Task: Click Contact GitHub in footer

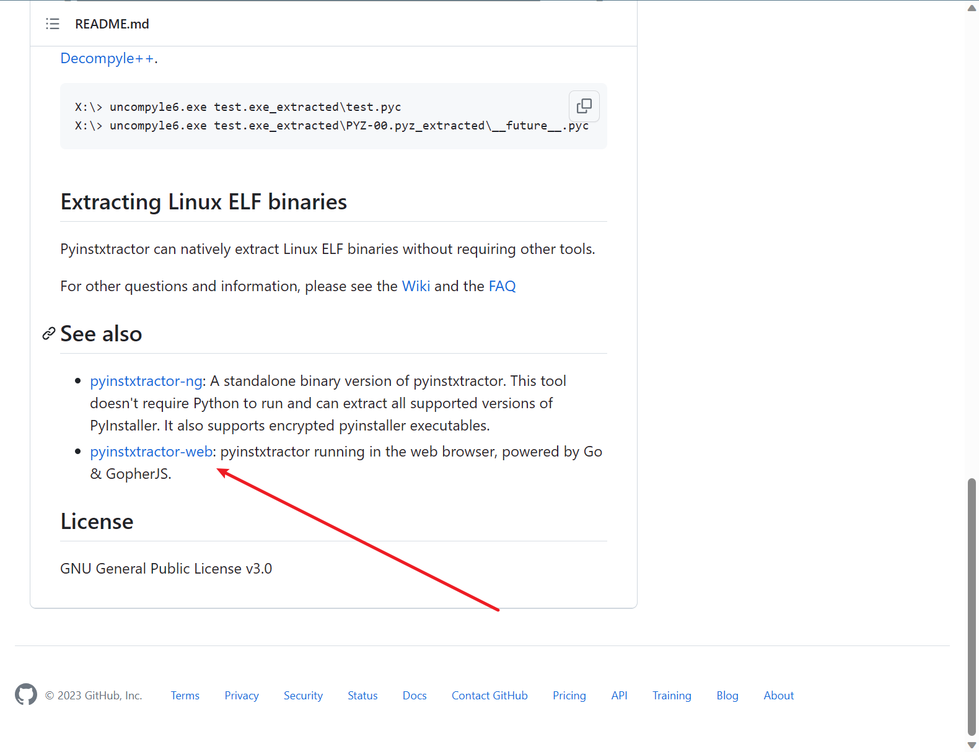Action: (489, 696)
